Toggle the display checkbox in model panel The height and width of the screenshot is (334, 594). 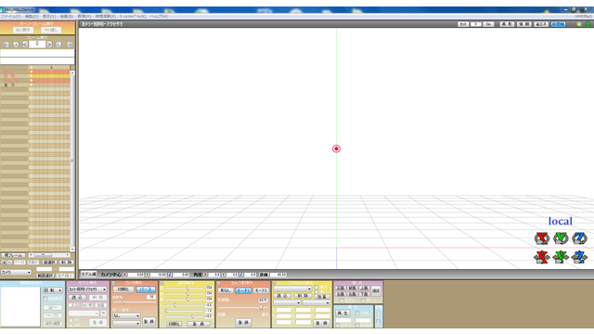pos(71,305)
